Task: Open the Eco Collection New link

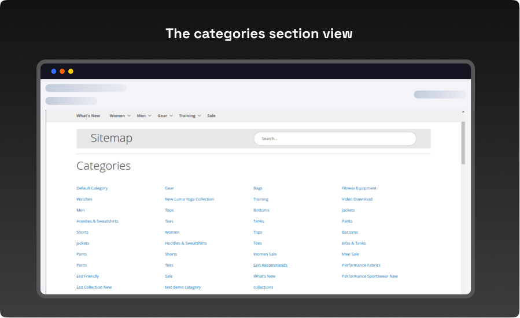Action: 94,287
